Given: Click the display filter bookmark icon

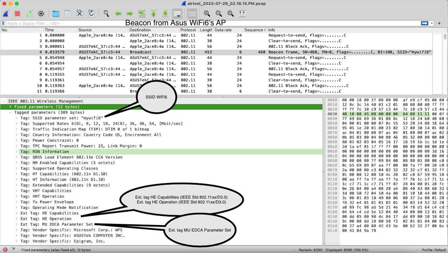Looking at the screenshot, I should pos(3,23).
